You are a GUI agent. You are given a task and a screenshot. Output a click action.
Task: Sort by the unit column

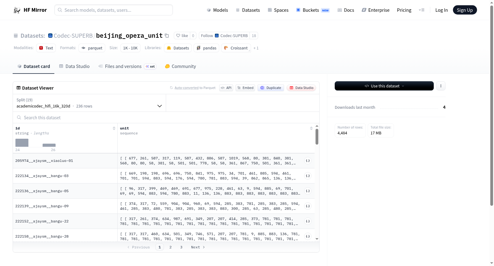pyautogui.click(x=311, y=128)
